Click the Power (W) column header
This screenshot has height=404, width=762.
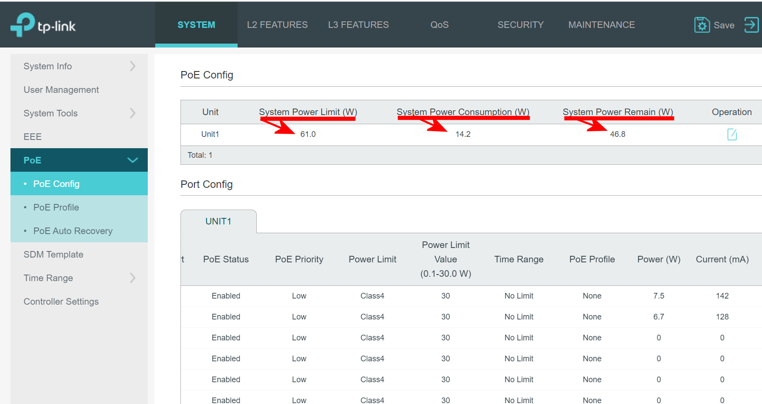(x=659, y=259)
